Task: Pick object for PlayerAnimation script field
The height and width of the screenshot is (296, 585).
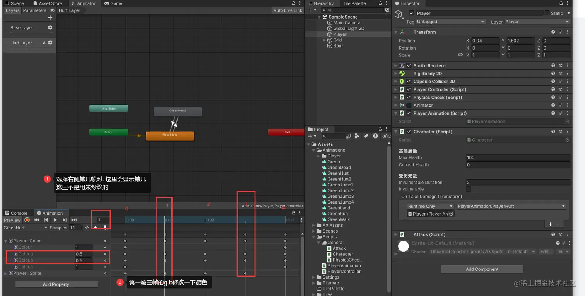Action: 567,121
